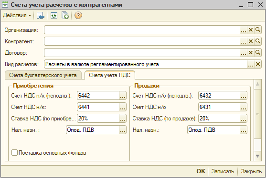
Task: Switch to Счета бухгалтерского учета tab
Action: point(43,75)
